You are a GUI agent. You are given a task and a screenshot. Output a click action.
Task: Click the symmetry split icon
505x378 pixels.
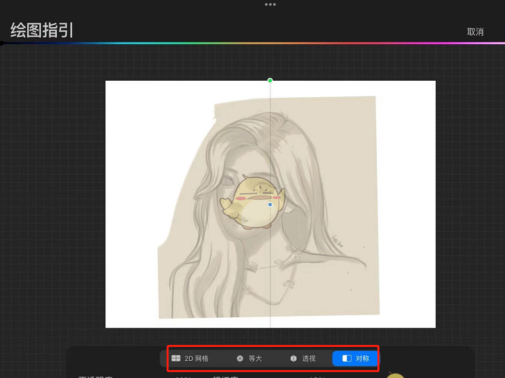coord(346,358)
